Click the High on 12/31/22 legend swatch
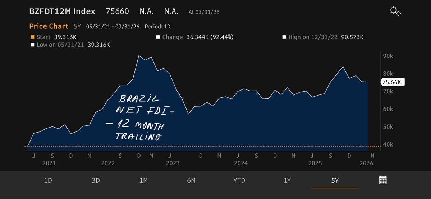 [284, 37]
